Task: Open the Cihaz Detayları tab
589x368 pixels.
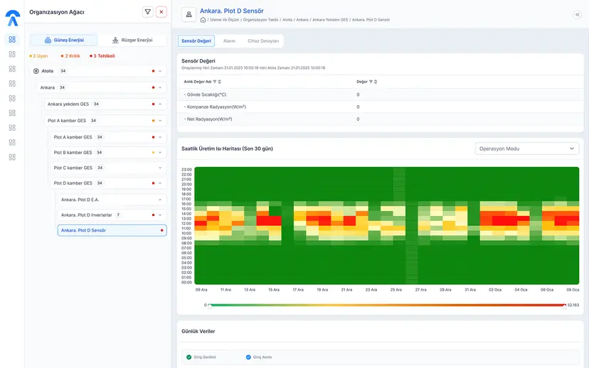Action: (263, 41)
